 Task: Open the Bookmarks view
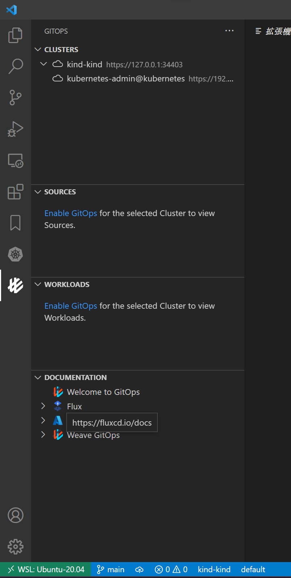tap(15, 223)
